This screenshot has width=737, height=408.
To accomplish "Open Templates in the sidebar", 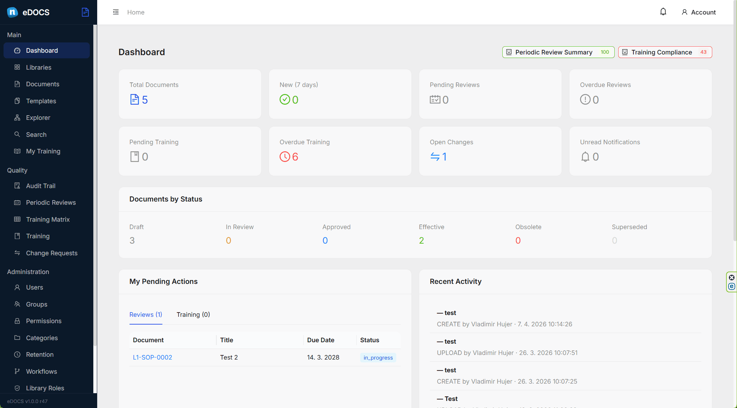I will coord(47,101).
